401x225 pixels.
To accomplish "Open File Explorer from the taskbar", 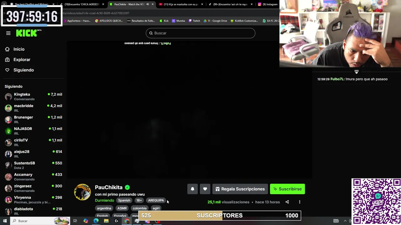I will point(106,221).
